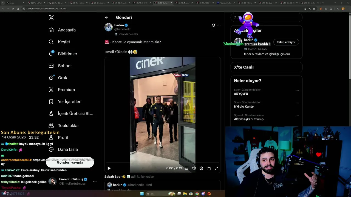Viewport: 351px width, 197px height.
Task: Bookmark this page with star icon
Action: pos(314,8)
